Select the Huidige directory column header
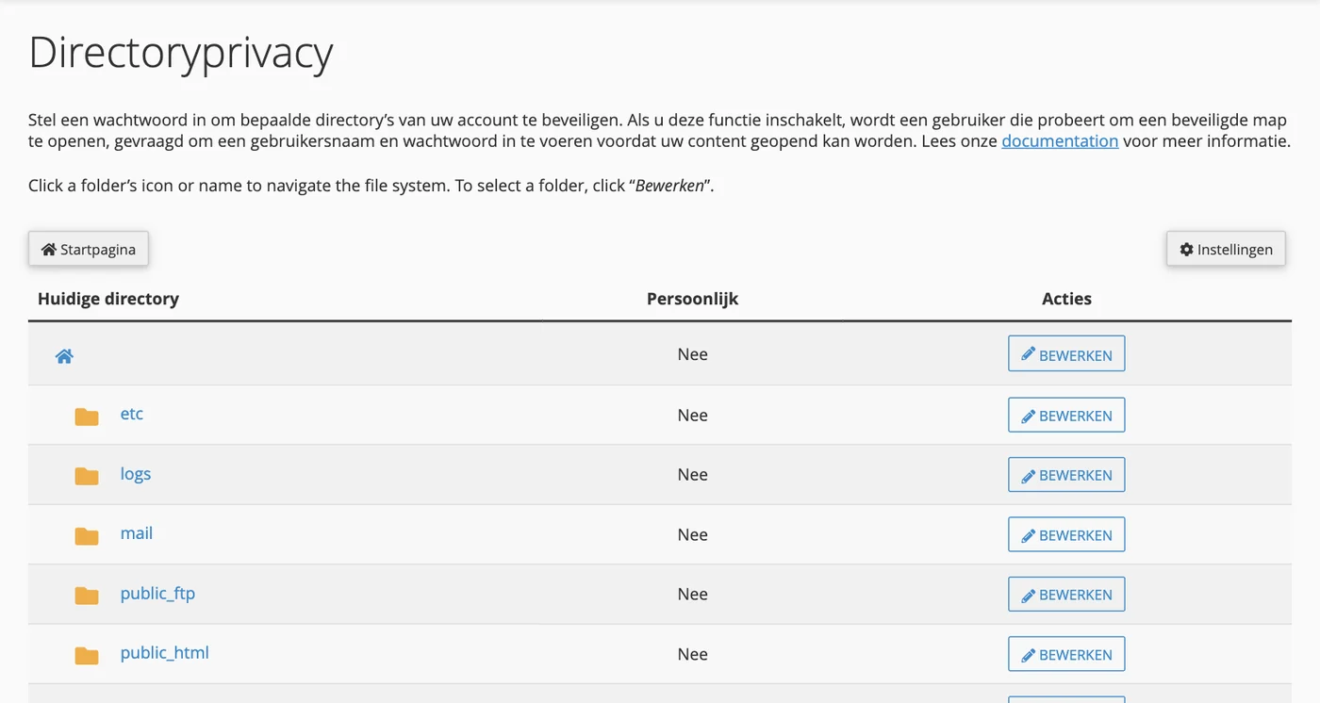 point(108,299)
